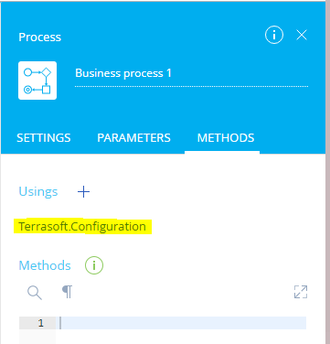Close the Process properties panel
Viewport: 330px width, 344px height.
coord(302,35)
